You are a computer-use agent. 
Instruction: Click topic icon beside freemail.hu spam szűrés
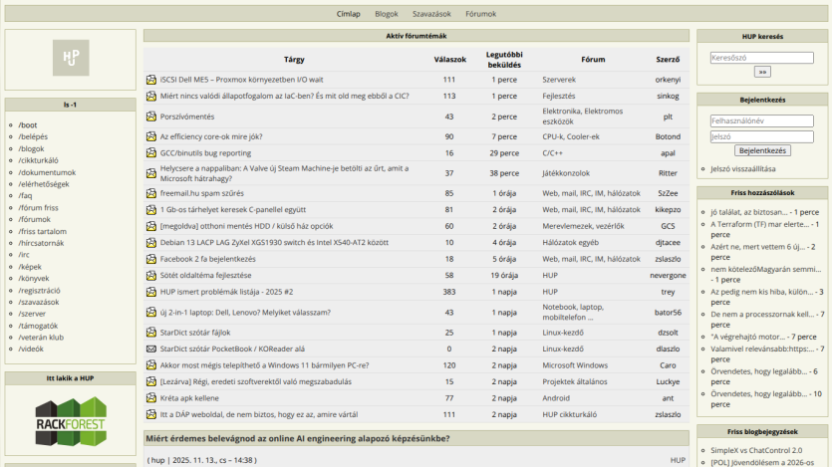tap(151, 193)
